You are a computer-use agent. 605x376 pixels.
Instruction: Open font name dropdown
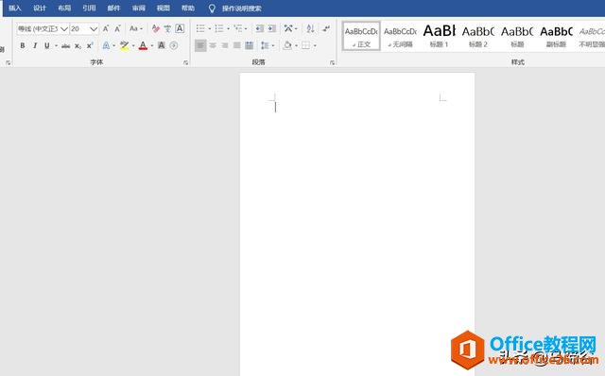pos(64,29)
